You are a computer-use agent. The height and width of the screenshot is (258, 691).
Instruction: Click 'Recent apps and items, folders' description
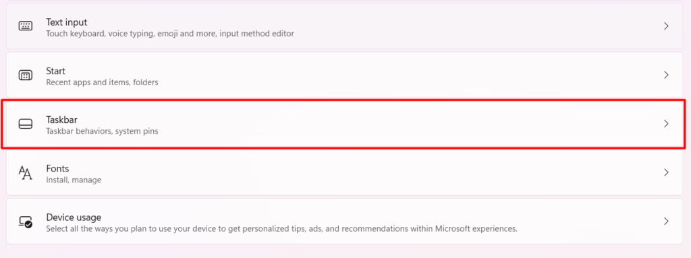103,82
